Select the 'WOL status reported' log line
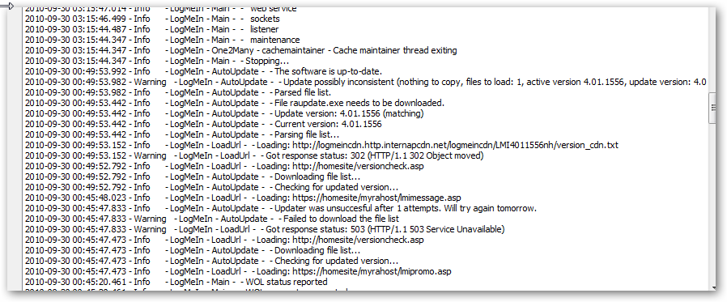The height and width of the screenshot is (302, 727). (176, 282)
